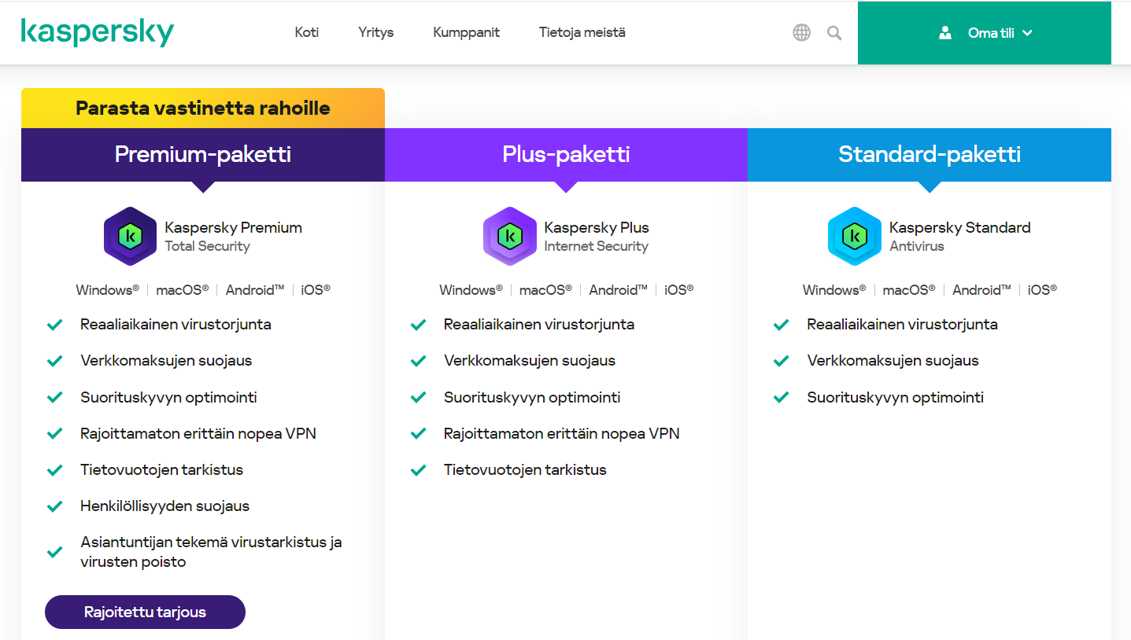
Task: Click the Parasta vastinetta rahoille banner
Action: coord(203,108)
